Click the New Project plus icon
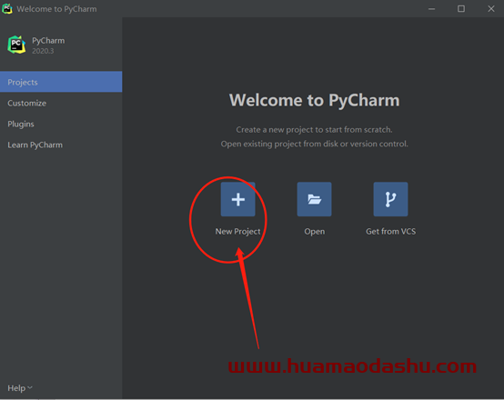This screenshot has width=504, height=400. [x=237, y=199]
